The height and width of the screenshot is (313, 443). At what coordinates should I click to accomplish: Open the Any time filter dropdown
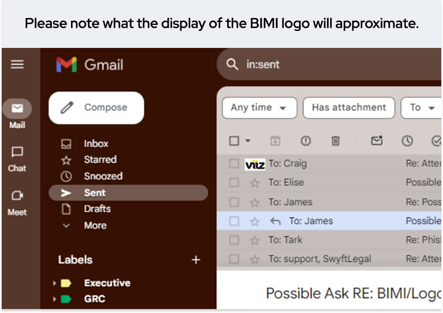[x=259, y=108]
